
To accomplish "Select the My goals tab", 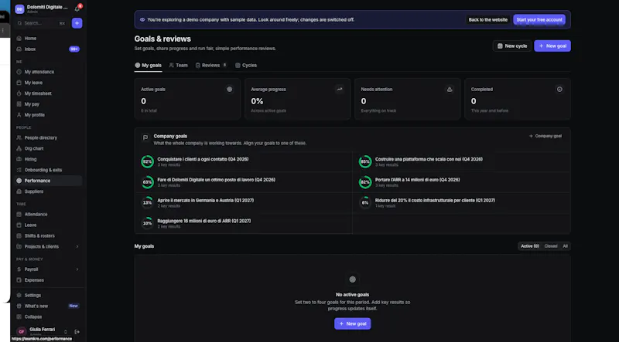I will [x=148, y=66].
